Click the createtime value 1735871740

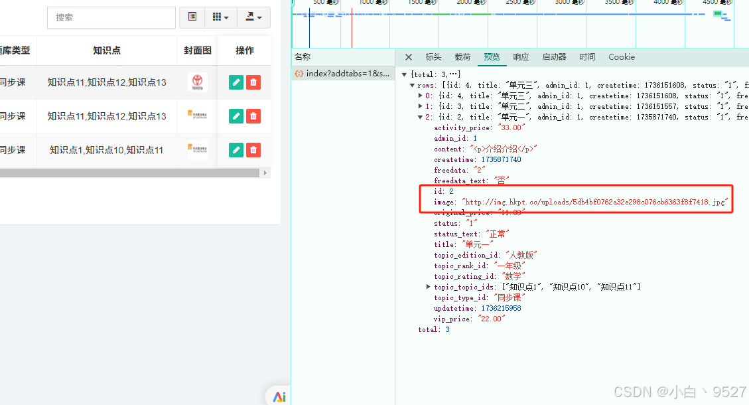pyautogui.click(x=501, y=160)
